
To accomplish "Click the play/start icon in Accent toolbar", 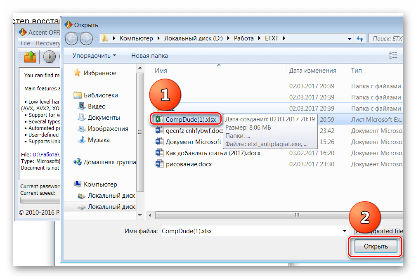I will tap(50, 57).
